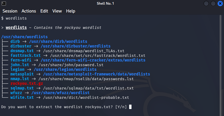Image resolution: width=224 pixels, height=116 pixels.
Task: Click the '/usr/share/fern-wifi-cracker/extras/wordlists' path
Action: [93, 60]
